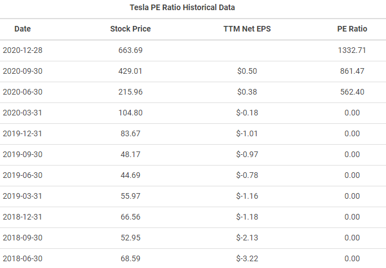Select the 2019-12-31 date cell

[23, 133]
